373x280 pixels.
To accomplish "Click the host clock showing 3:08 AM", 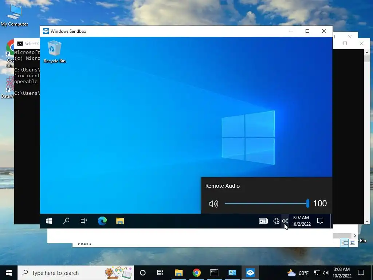I will (x=342, y=273).
